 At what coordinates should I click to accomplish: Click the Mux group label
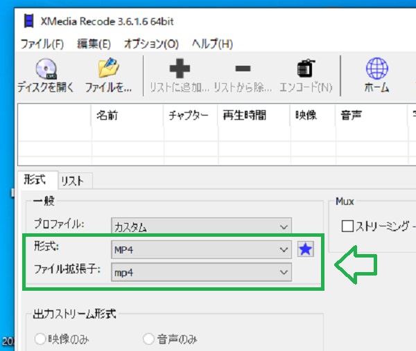point(345,201)
